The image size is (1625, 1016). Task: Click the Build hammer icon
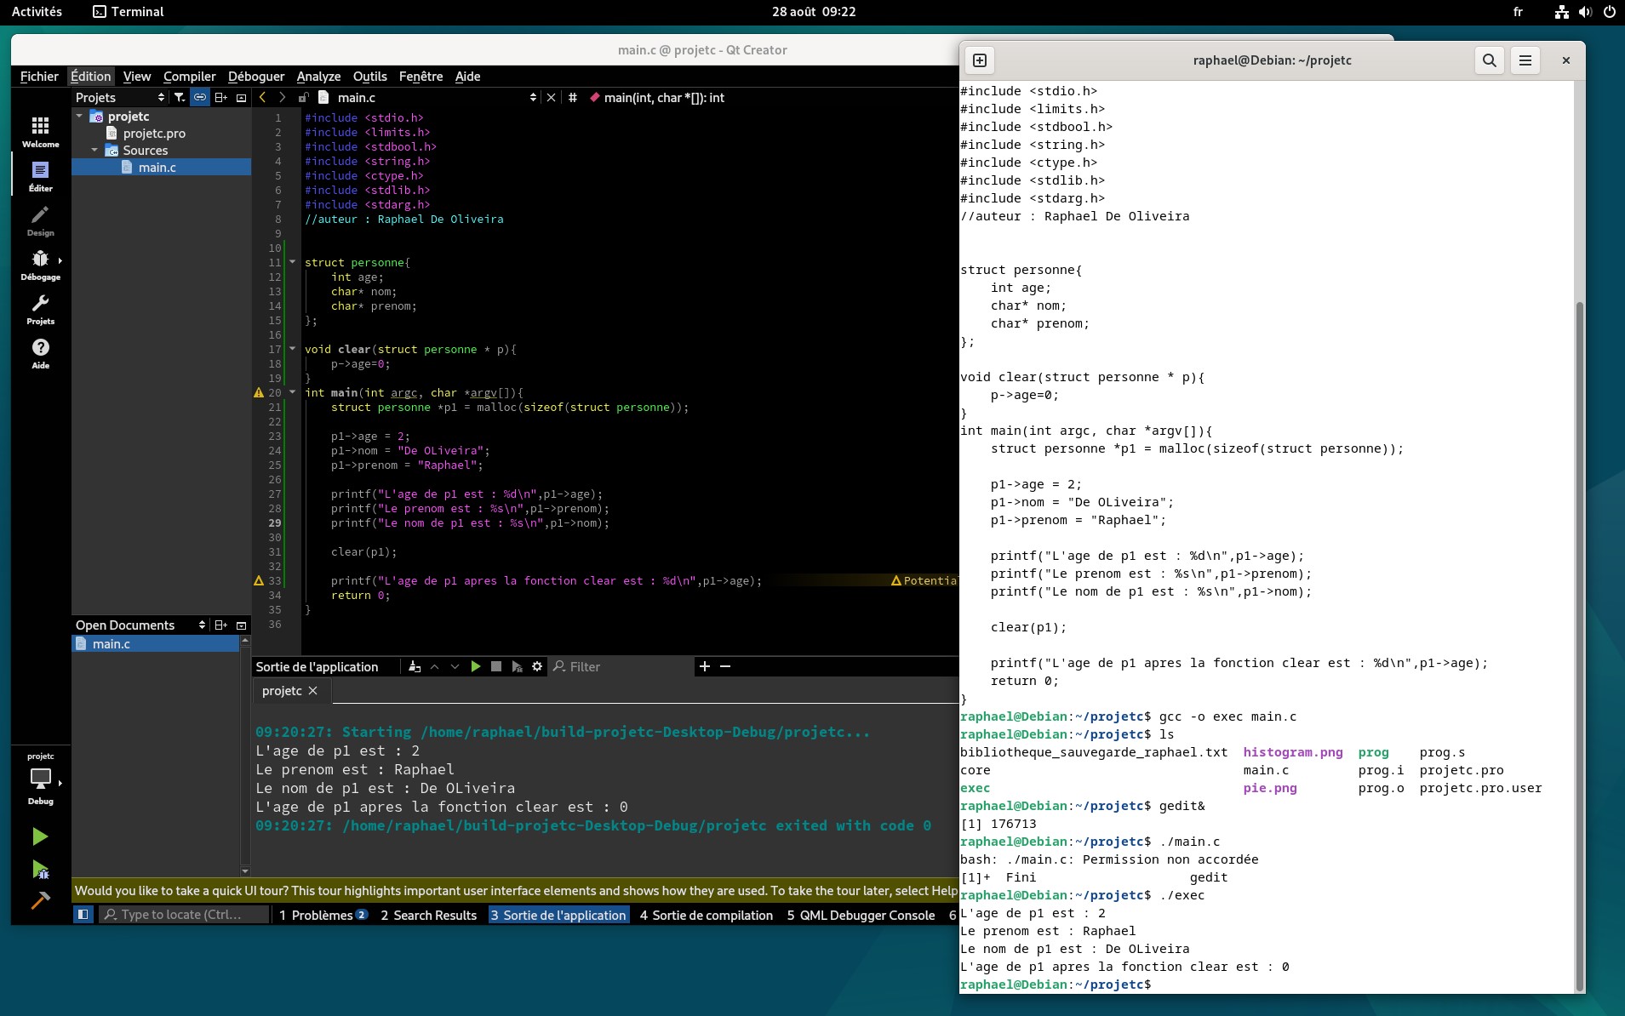coord(40,900)
